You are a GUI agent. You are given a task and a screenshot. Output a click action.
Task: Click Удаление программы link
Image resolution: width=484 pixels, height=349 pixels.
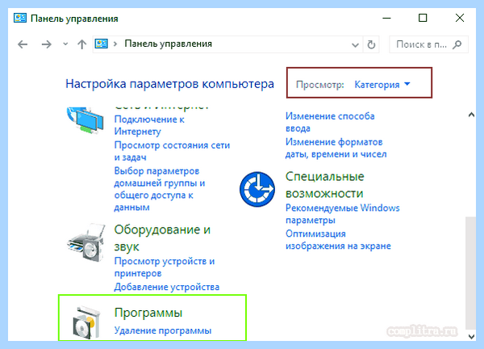163,330
